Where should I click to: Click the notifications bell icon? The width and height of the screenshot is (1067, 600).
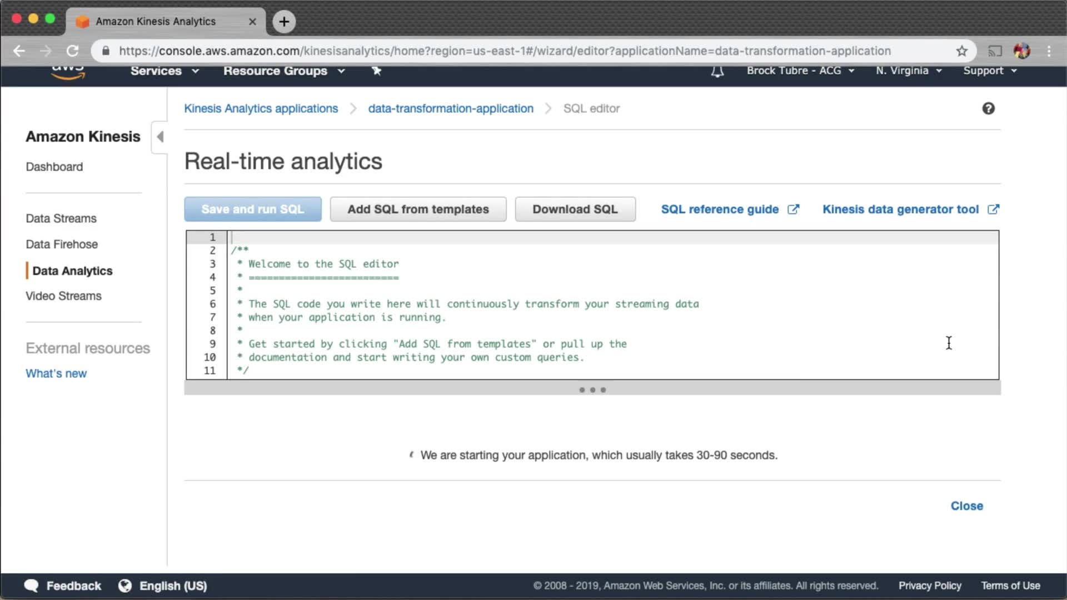(717, 71)
